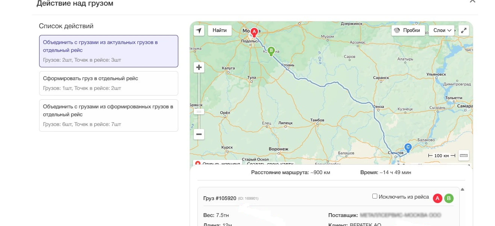Select 'Объединить с грузами из актуальных грузов' action
Viewport: 495px width, 226px height.
(108, 51)
